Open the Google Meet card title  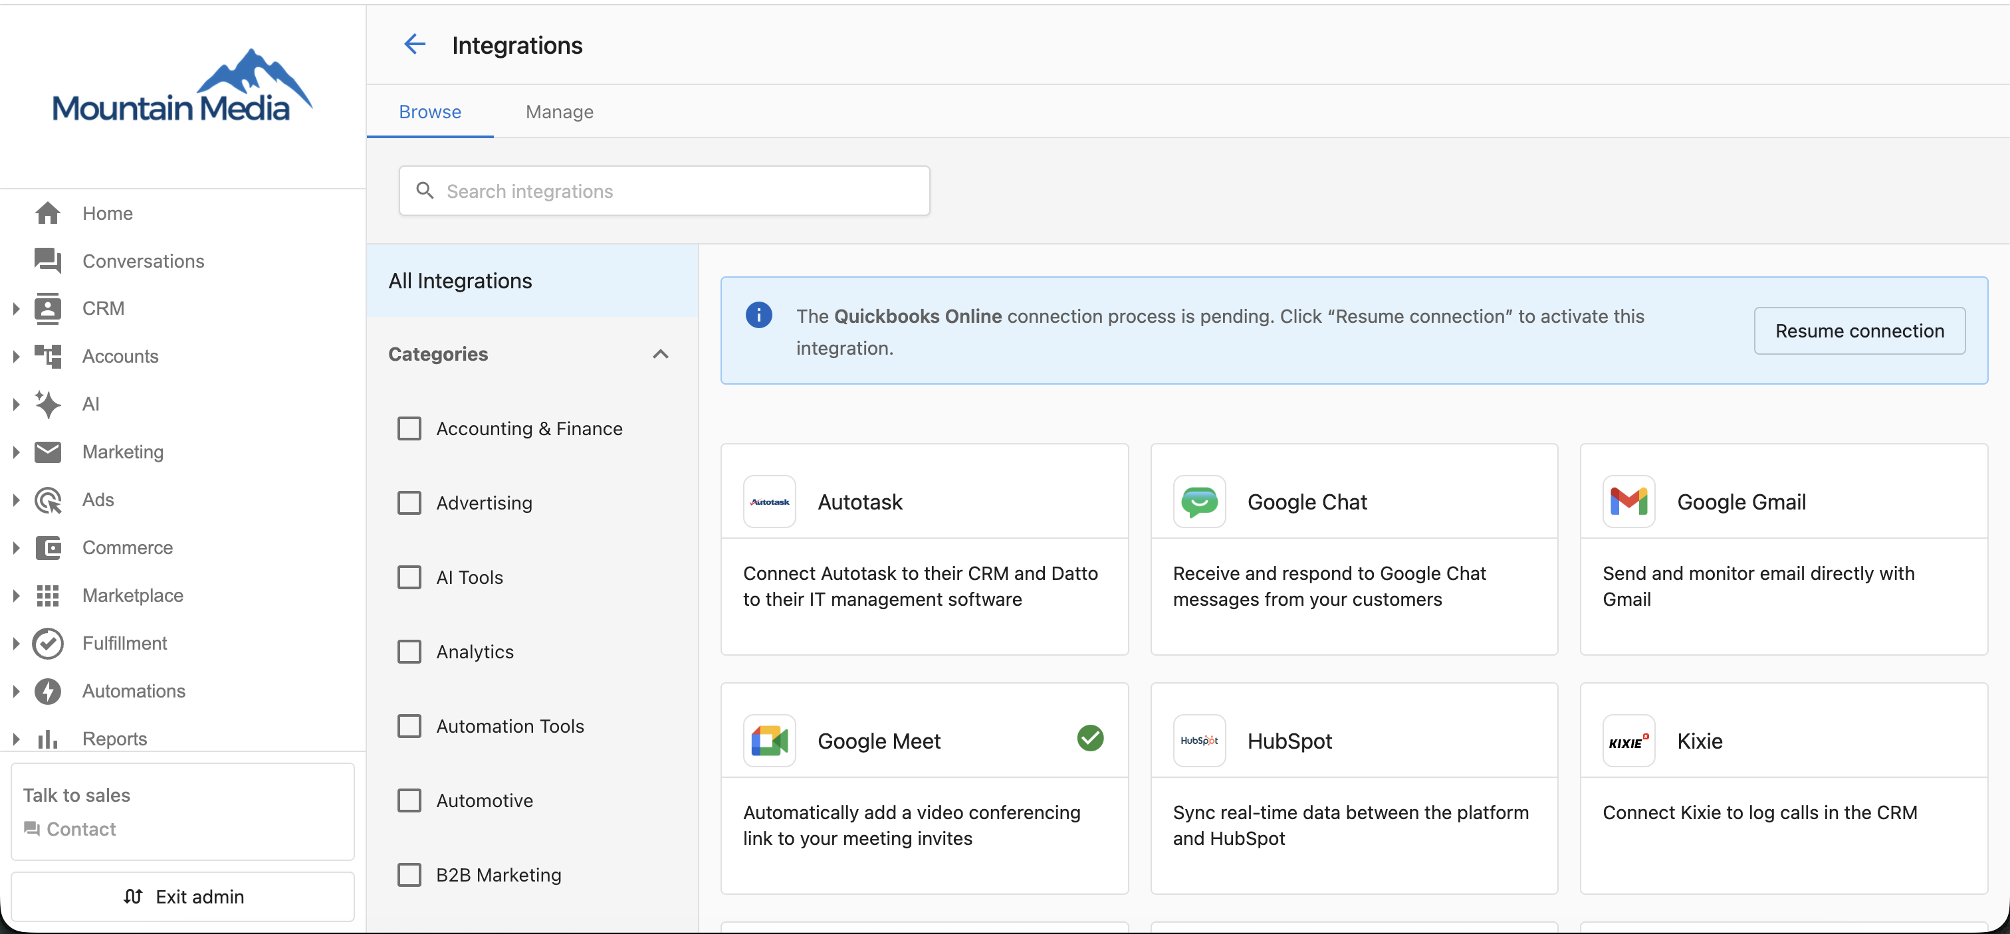(879, 741)
